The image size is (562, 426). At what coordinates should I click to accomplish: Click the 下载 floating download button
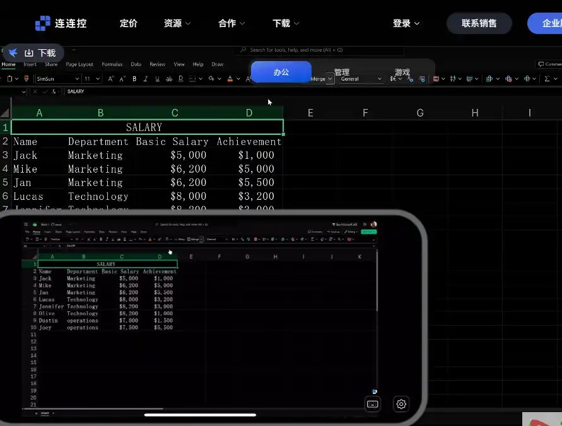[33, 53]
